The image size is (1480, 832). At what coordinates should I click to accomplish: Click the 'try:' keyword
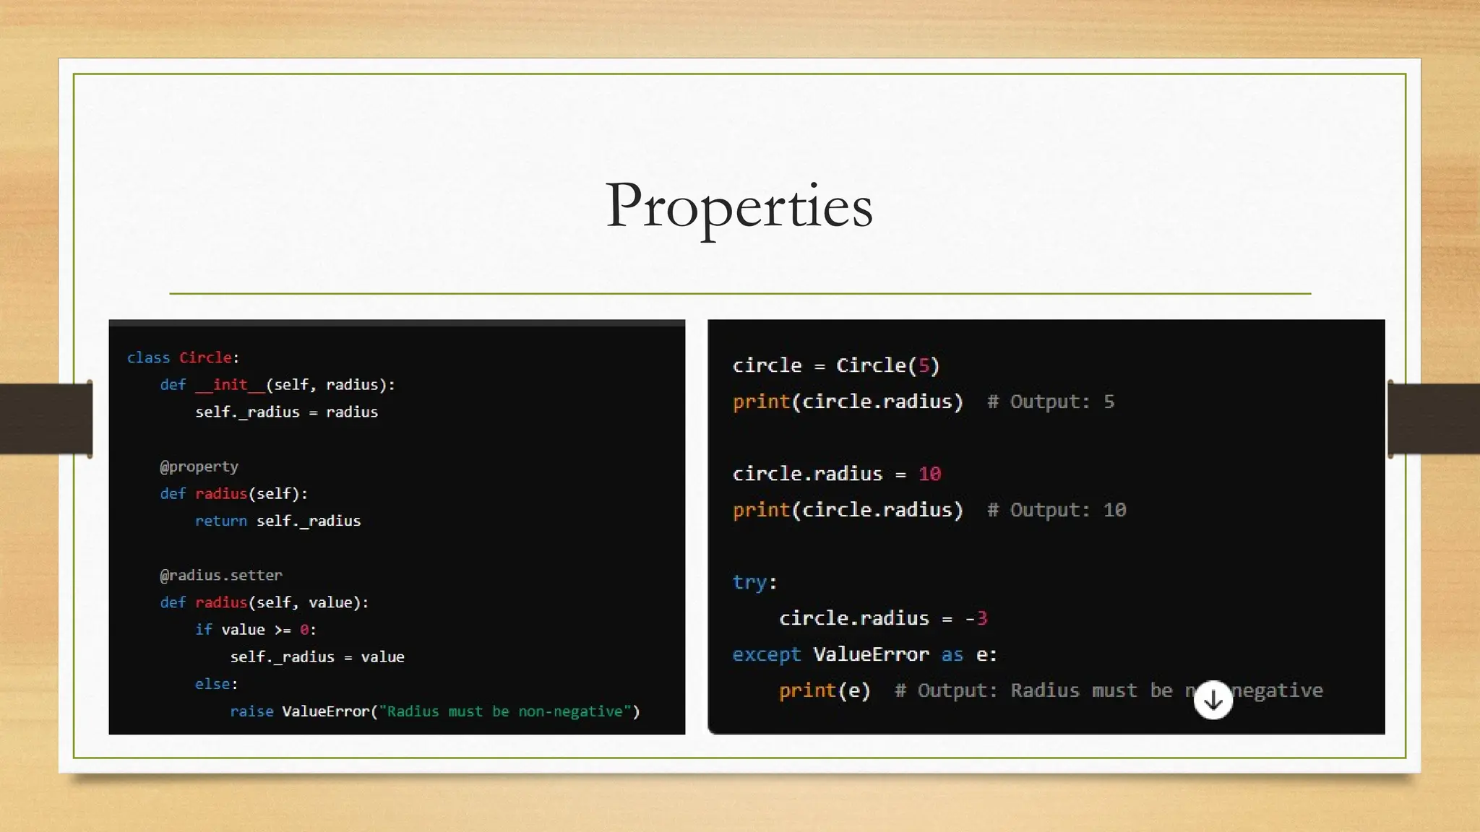click(x=754, y=582)
